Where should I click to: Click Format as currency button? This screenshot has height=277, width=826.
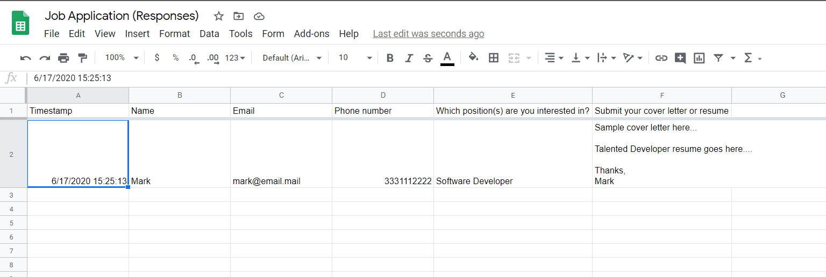click(x=156, y=58)
